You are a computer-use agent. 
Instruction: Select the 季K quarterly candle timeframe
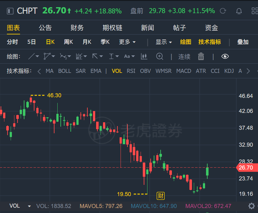(105, 42)
